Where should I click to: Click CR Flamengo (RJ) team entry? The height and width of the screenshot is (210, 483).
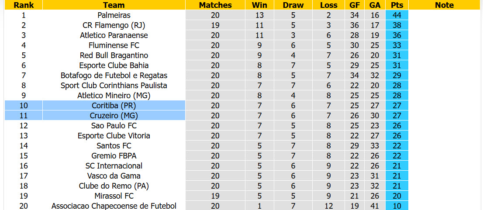point(114,25)
